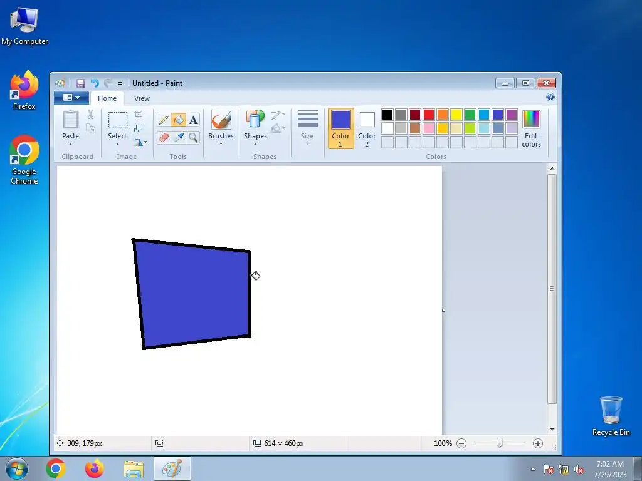The height and width of the screenshot is (481, 642).
Task: Expand the Select dropdown arrow
Action: point(117,144)
